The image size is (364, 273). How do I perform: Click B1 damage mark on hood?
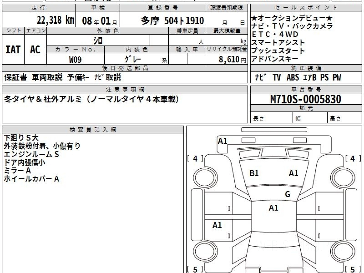[254, 173]
